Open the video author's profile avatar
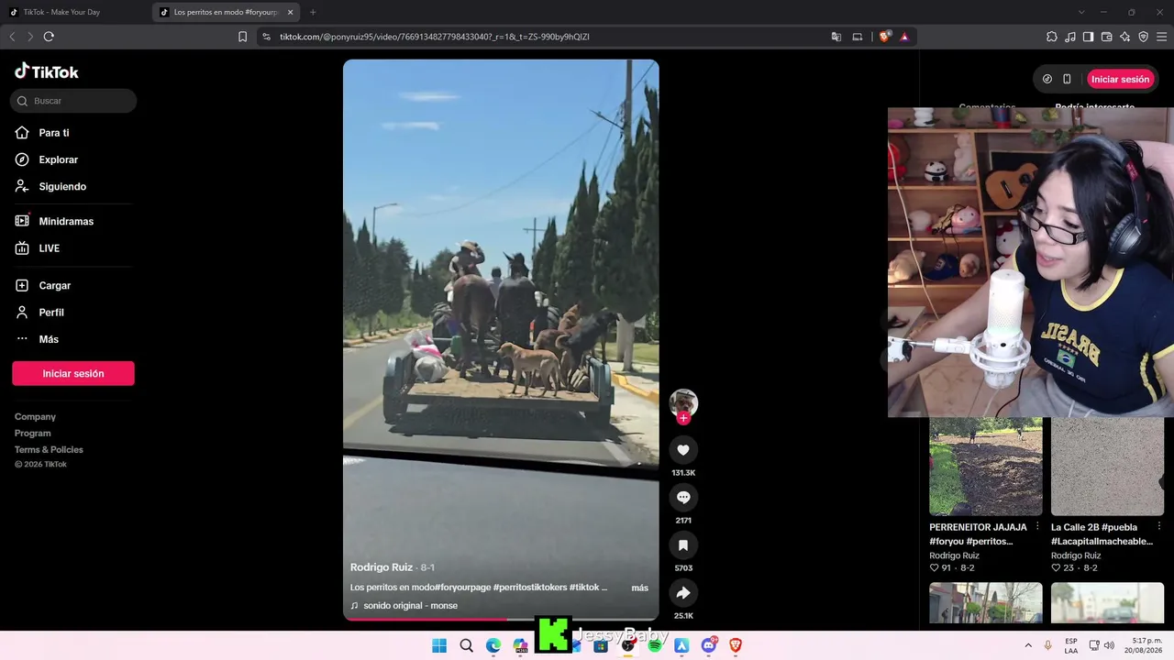Image resolution: width=1174 pixels, height=660 pixels. (x=683, y=402)
